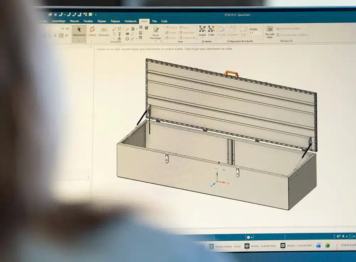Open the Tôle ribbon tab
Viewport: 356px width, 262px height.
154,21
